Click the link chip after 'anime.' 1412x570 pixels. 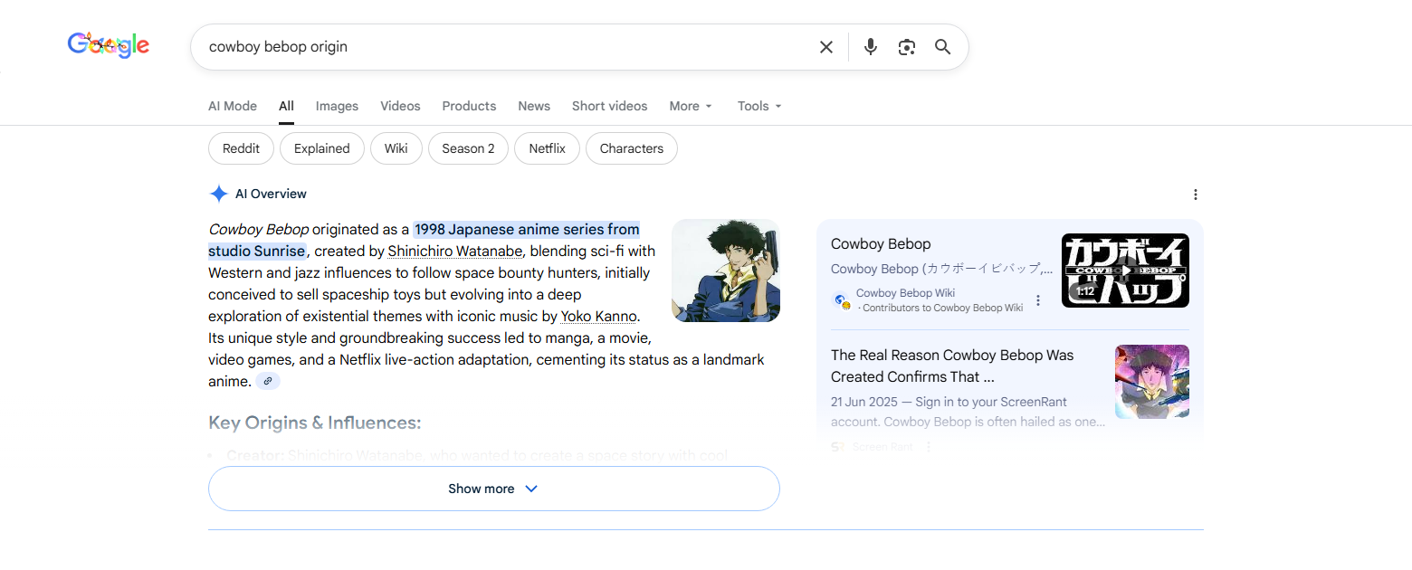tap(268, 382)
